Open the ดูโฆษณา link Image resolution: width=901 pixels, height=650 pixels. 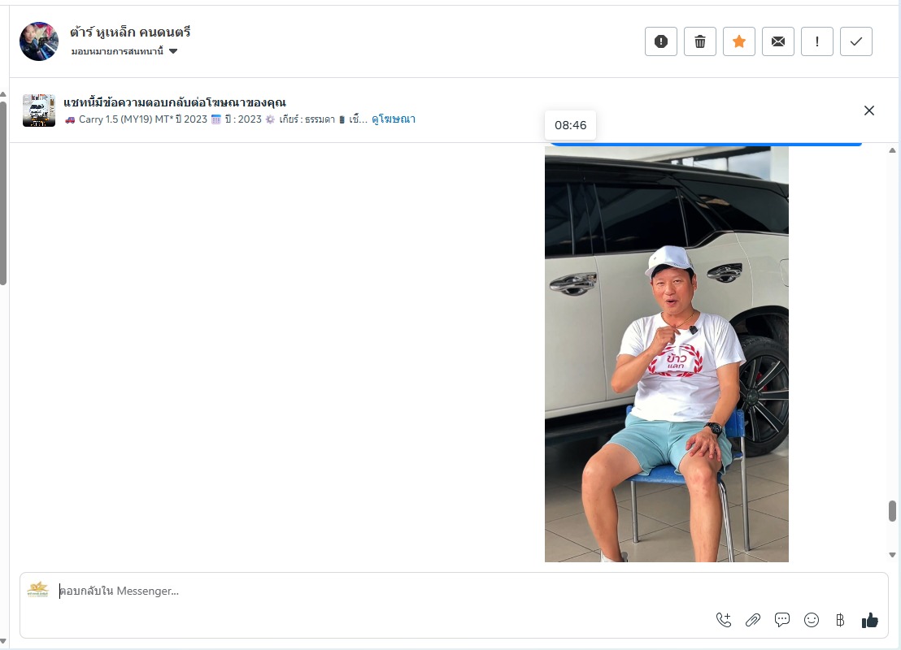393,119
